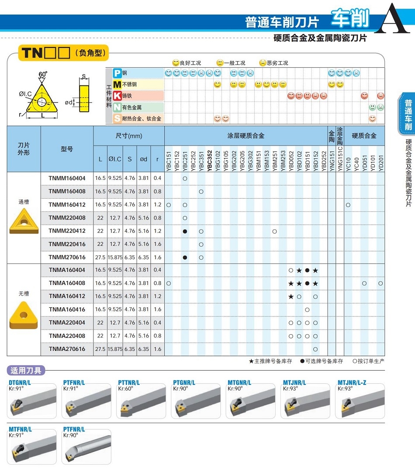Image resolution: width=415 pixels, height=474 pixels.
Task: Click the orange S heat-resistant alloy icon
Action: (x=117, y=119)
